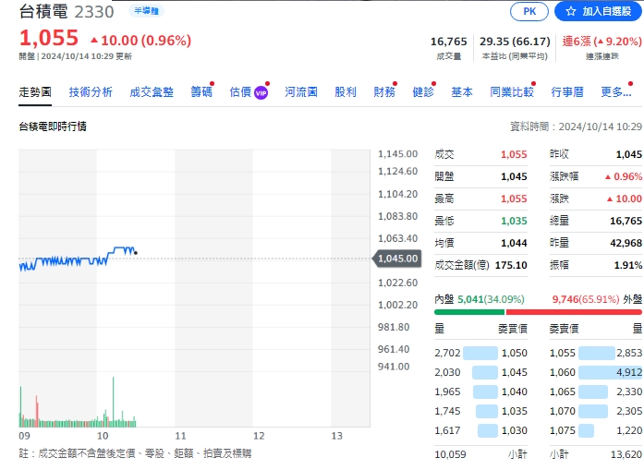Click ask subtotal 13,620
Screen dimensions: 644x470
[x=626, y=454]
